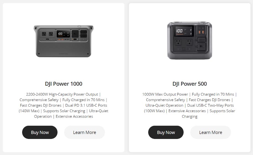Click the DJI Power 1000 title
Viewport: 253px width, 155px height.
pos(64,84)
